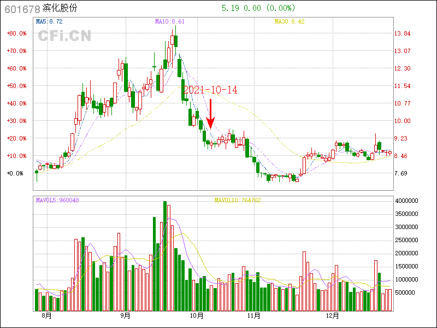Screen dimensions: 437x328
Task: Select the MAVOL10:764762 volume label
Action: coord(238,200)
